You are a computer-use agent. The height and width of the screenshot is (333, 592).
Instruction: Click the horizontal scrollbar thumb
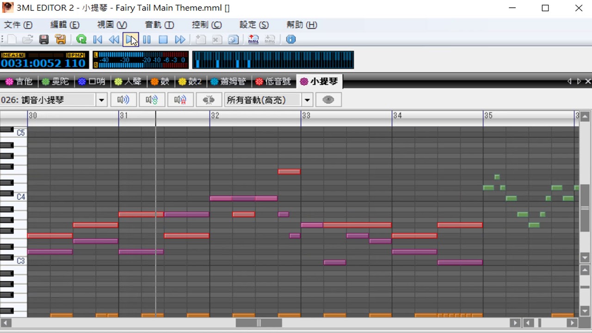(259, 323)
